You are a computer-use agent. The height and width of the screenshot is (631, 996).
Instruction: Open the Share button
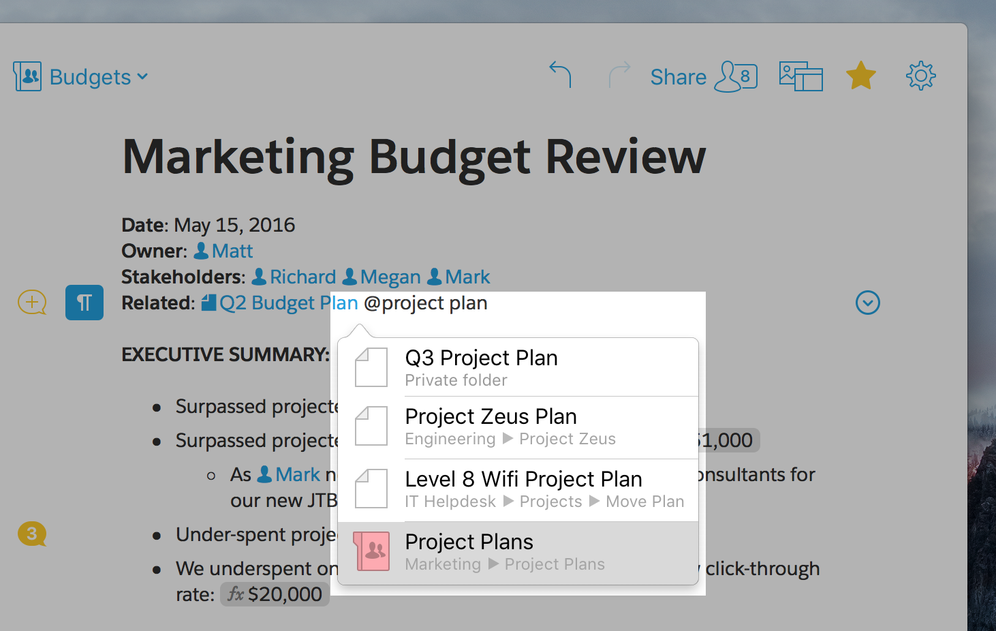678,77
